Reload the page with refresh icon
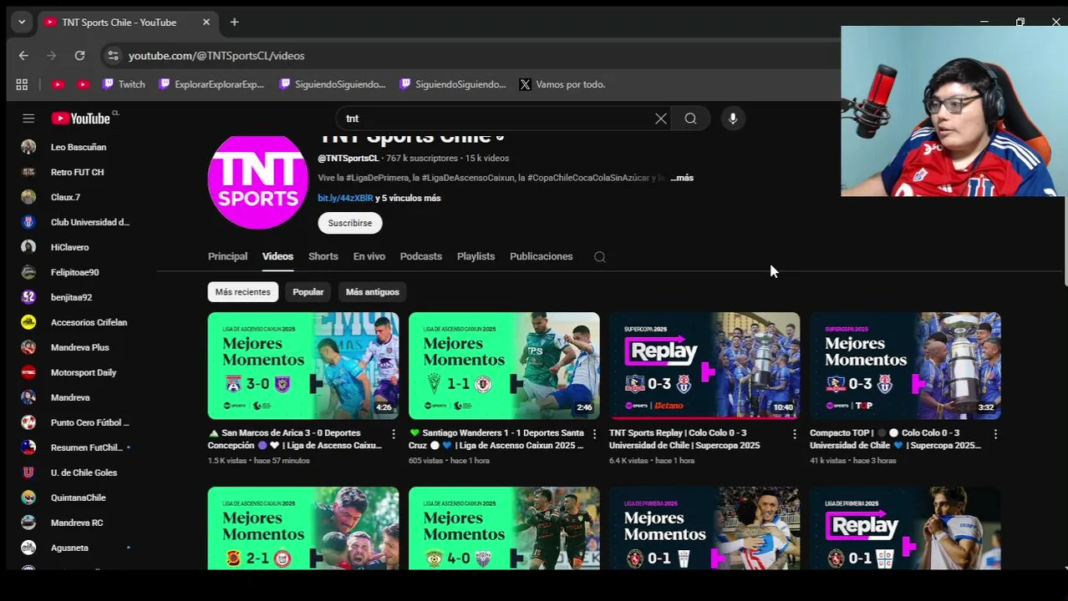The image size is (1068, 601). click(79, 56)
